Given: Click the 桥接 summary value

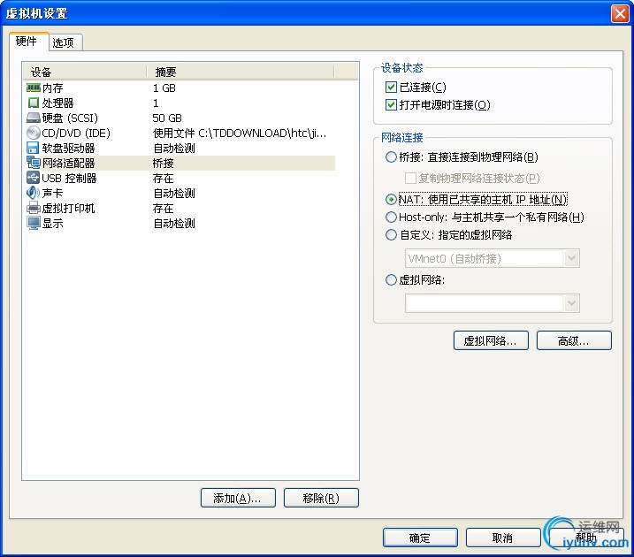Looking at the screenshot, I should pos(163,163).
